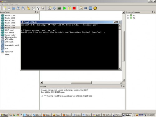The width and height of the screenshot is (156, 117).
Task: Click the Save project icon
Action: 18,8
